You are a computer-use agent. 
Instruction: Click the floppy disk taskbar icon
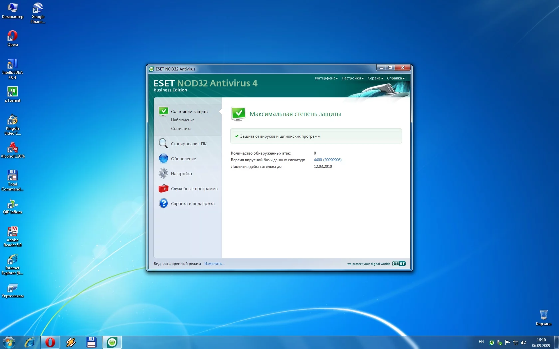tap(92, 342)
